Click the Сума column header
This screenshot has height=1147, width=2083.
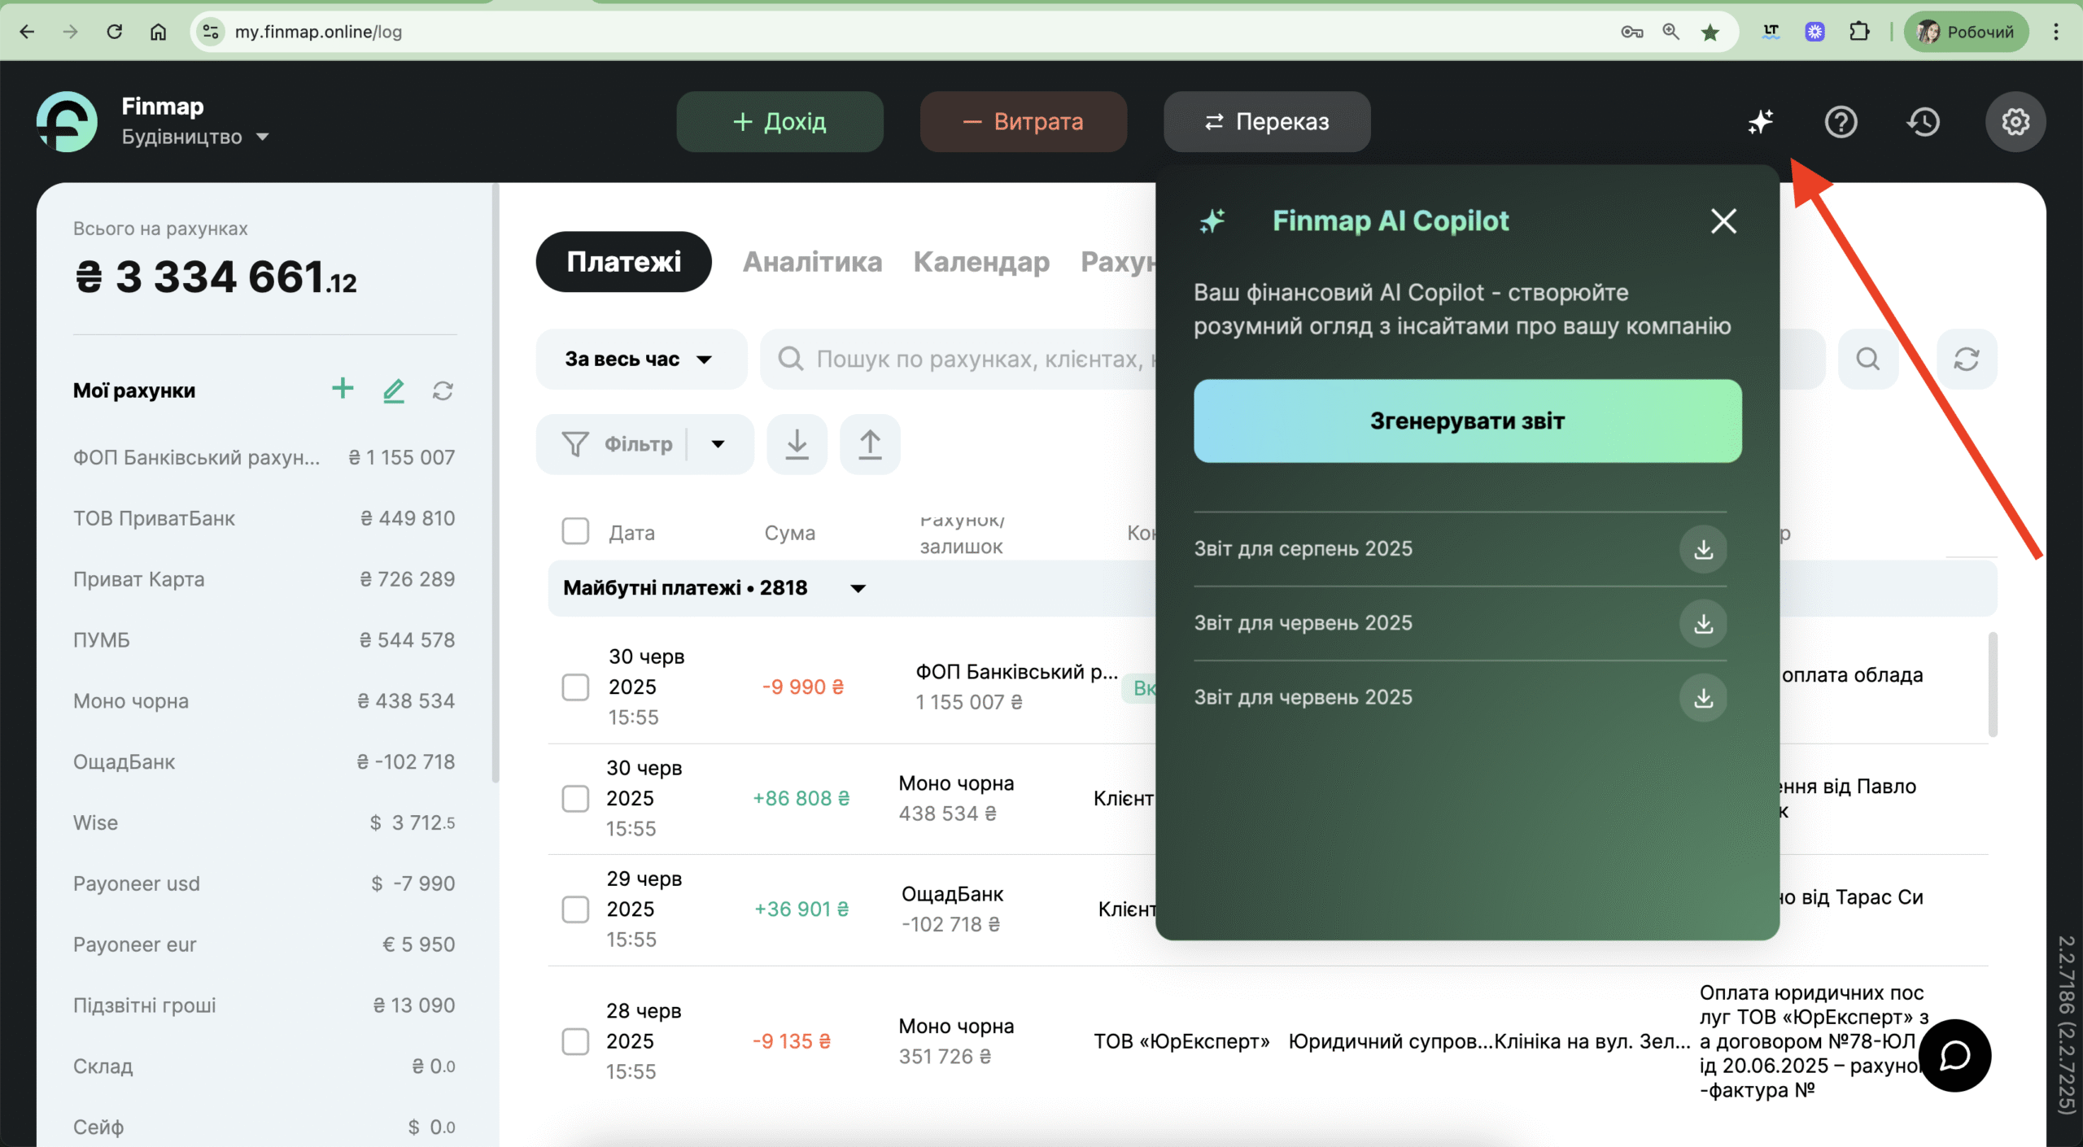(789, 533)
